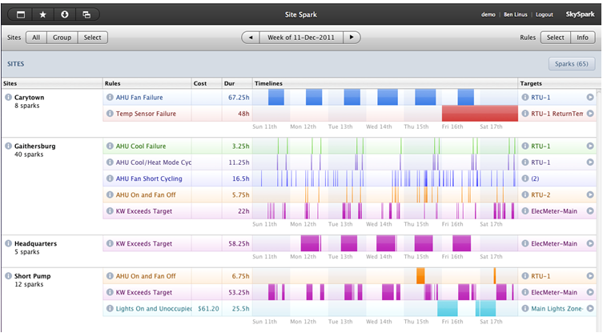This screenshot has width=607, height=333.
Task: Click the Sparks (65) button
Action: [x=572, y=64]
